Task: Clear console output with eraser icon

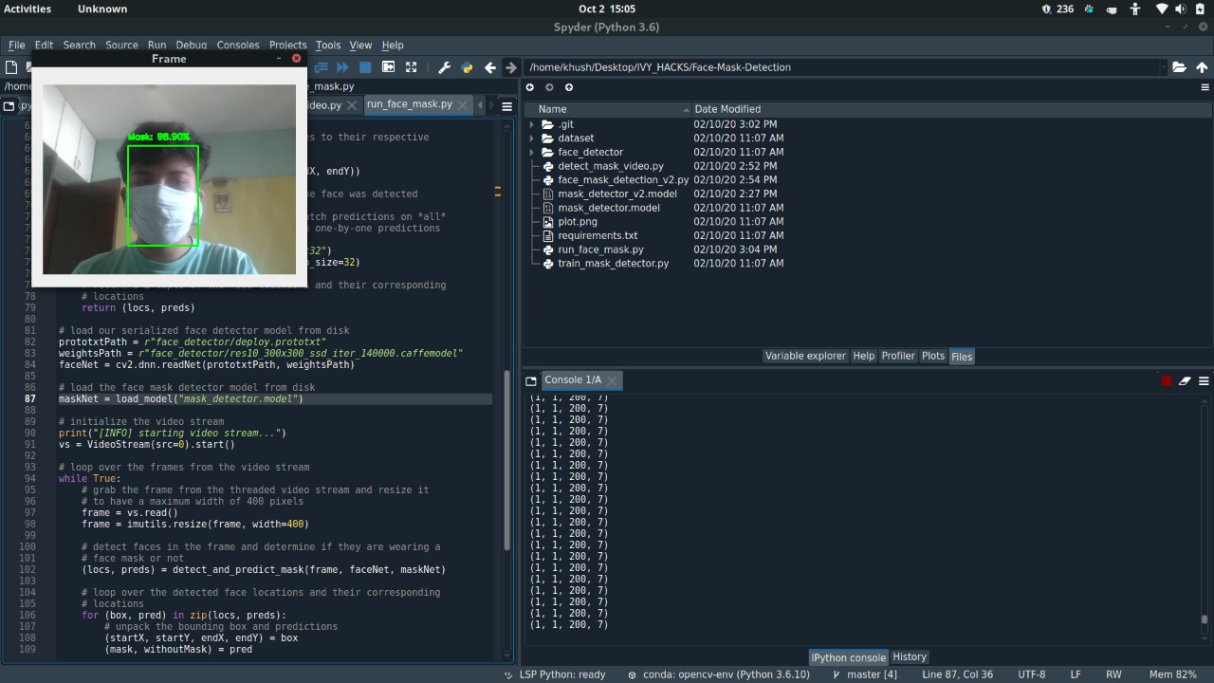Action: (x=1185, y=381)
